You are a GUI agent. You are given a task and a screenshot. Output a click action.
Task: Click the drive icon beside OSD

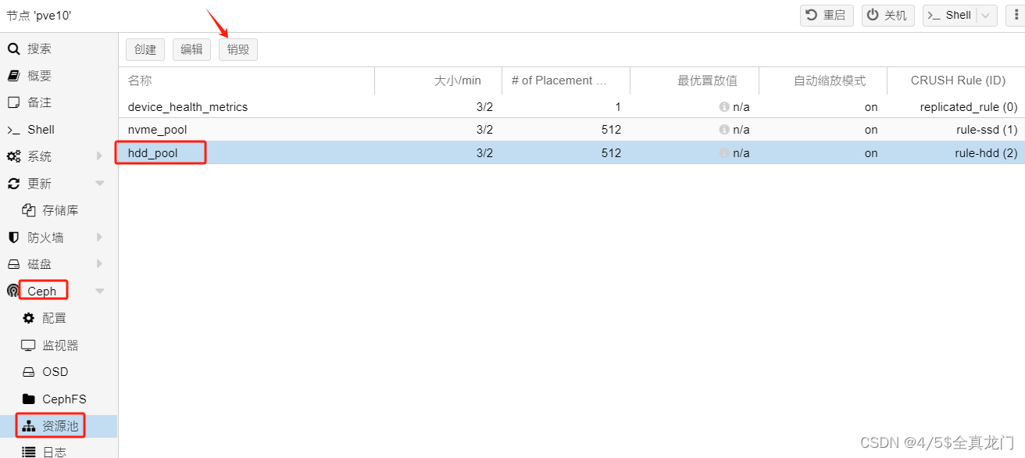tap(29, 372)
